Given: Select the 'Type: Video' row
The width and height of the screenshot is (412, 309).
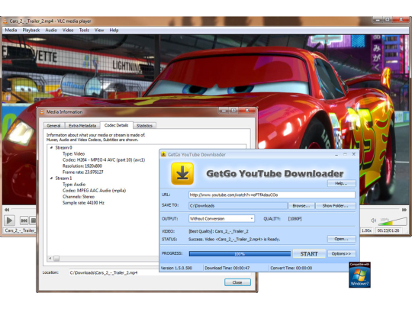Looking at the screenshot, I should pyautogui.click(x=73, y=153).
